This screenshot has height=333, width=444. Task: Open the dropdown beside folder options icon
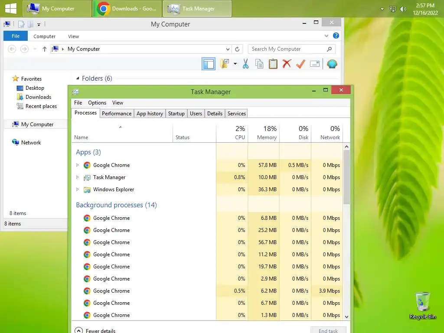[x=235, y=64]
